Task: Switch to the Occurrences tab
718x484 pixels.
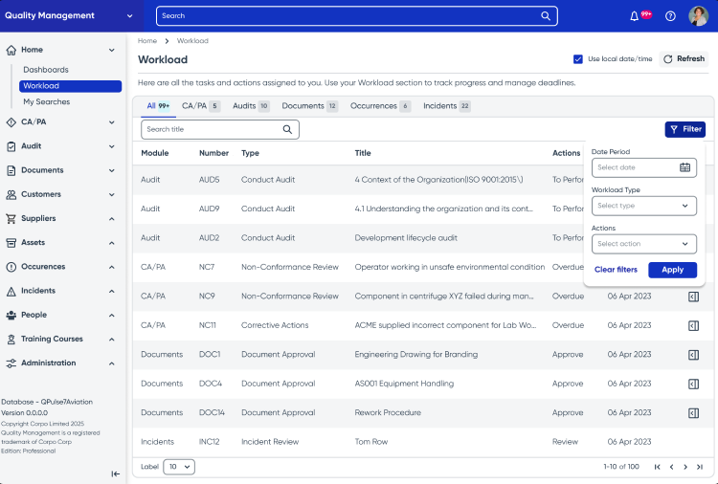Action: (380, 106)
